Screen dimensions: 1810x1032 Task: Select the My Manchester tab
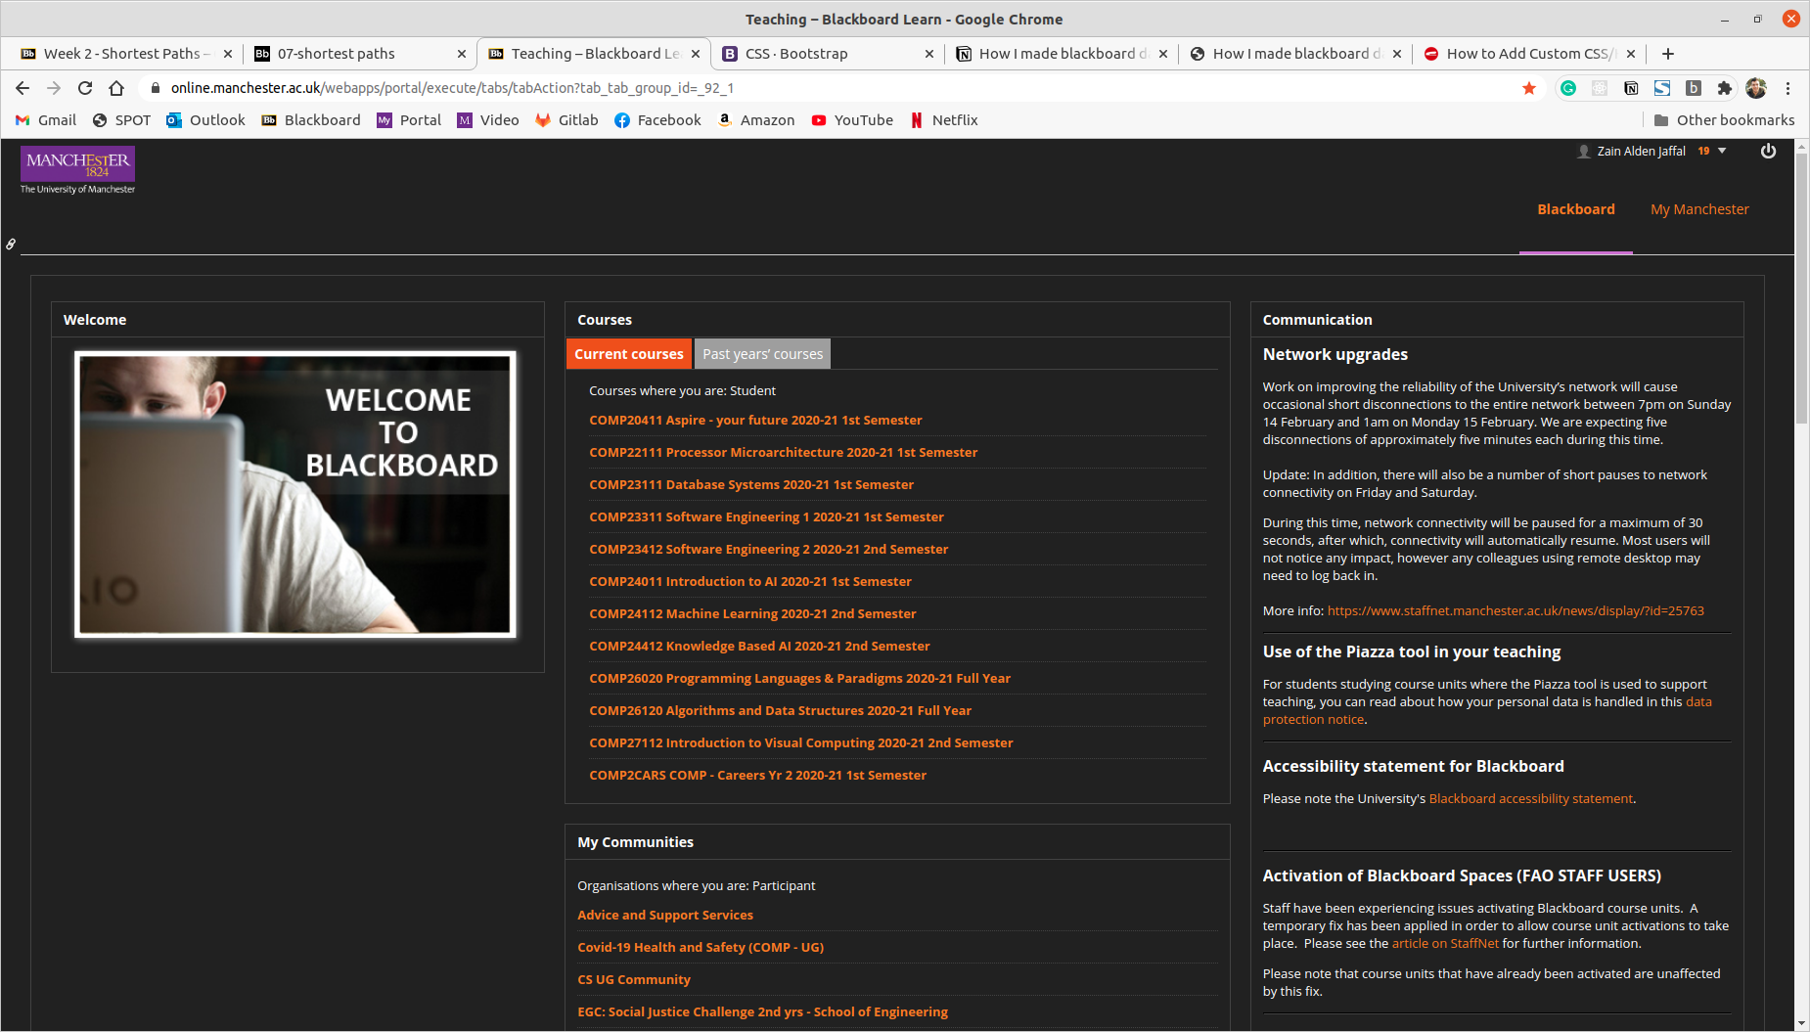(1699, 209)
